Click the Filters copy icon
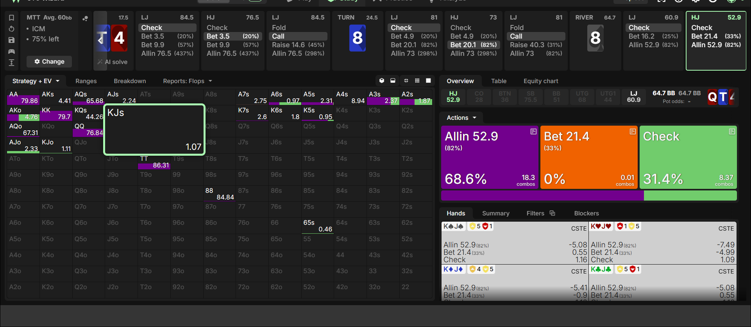 pyautogui.click(x=552, y=213)
